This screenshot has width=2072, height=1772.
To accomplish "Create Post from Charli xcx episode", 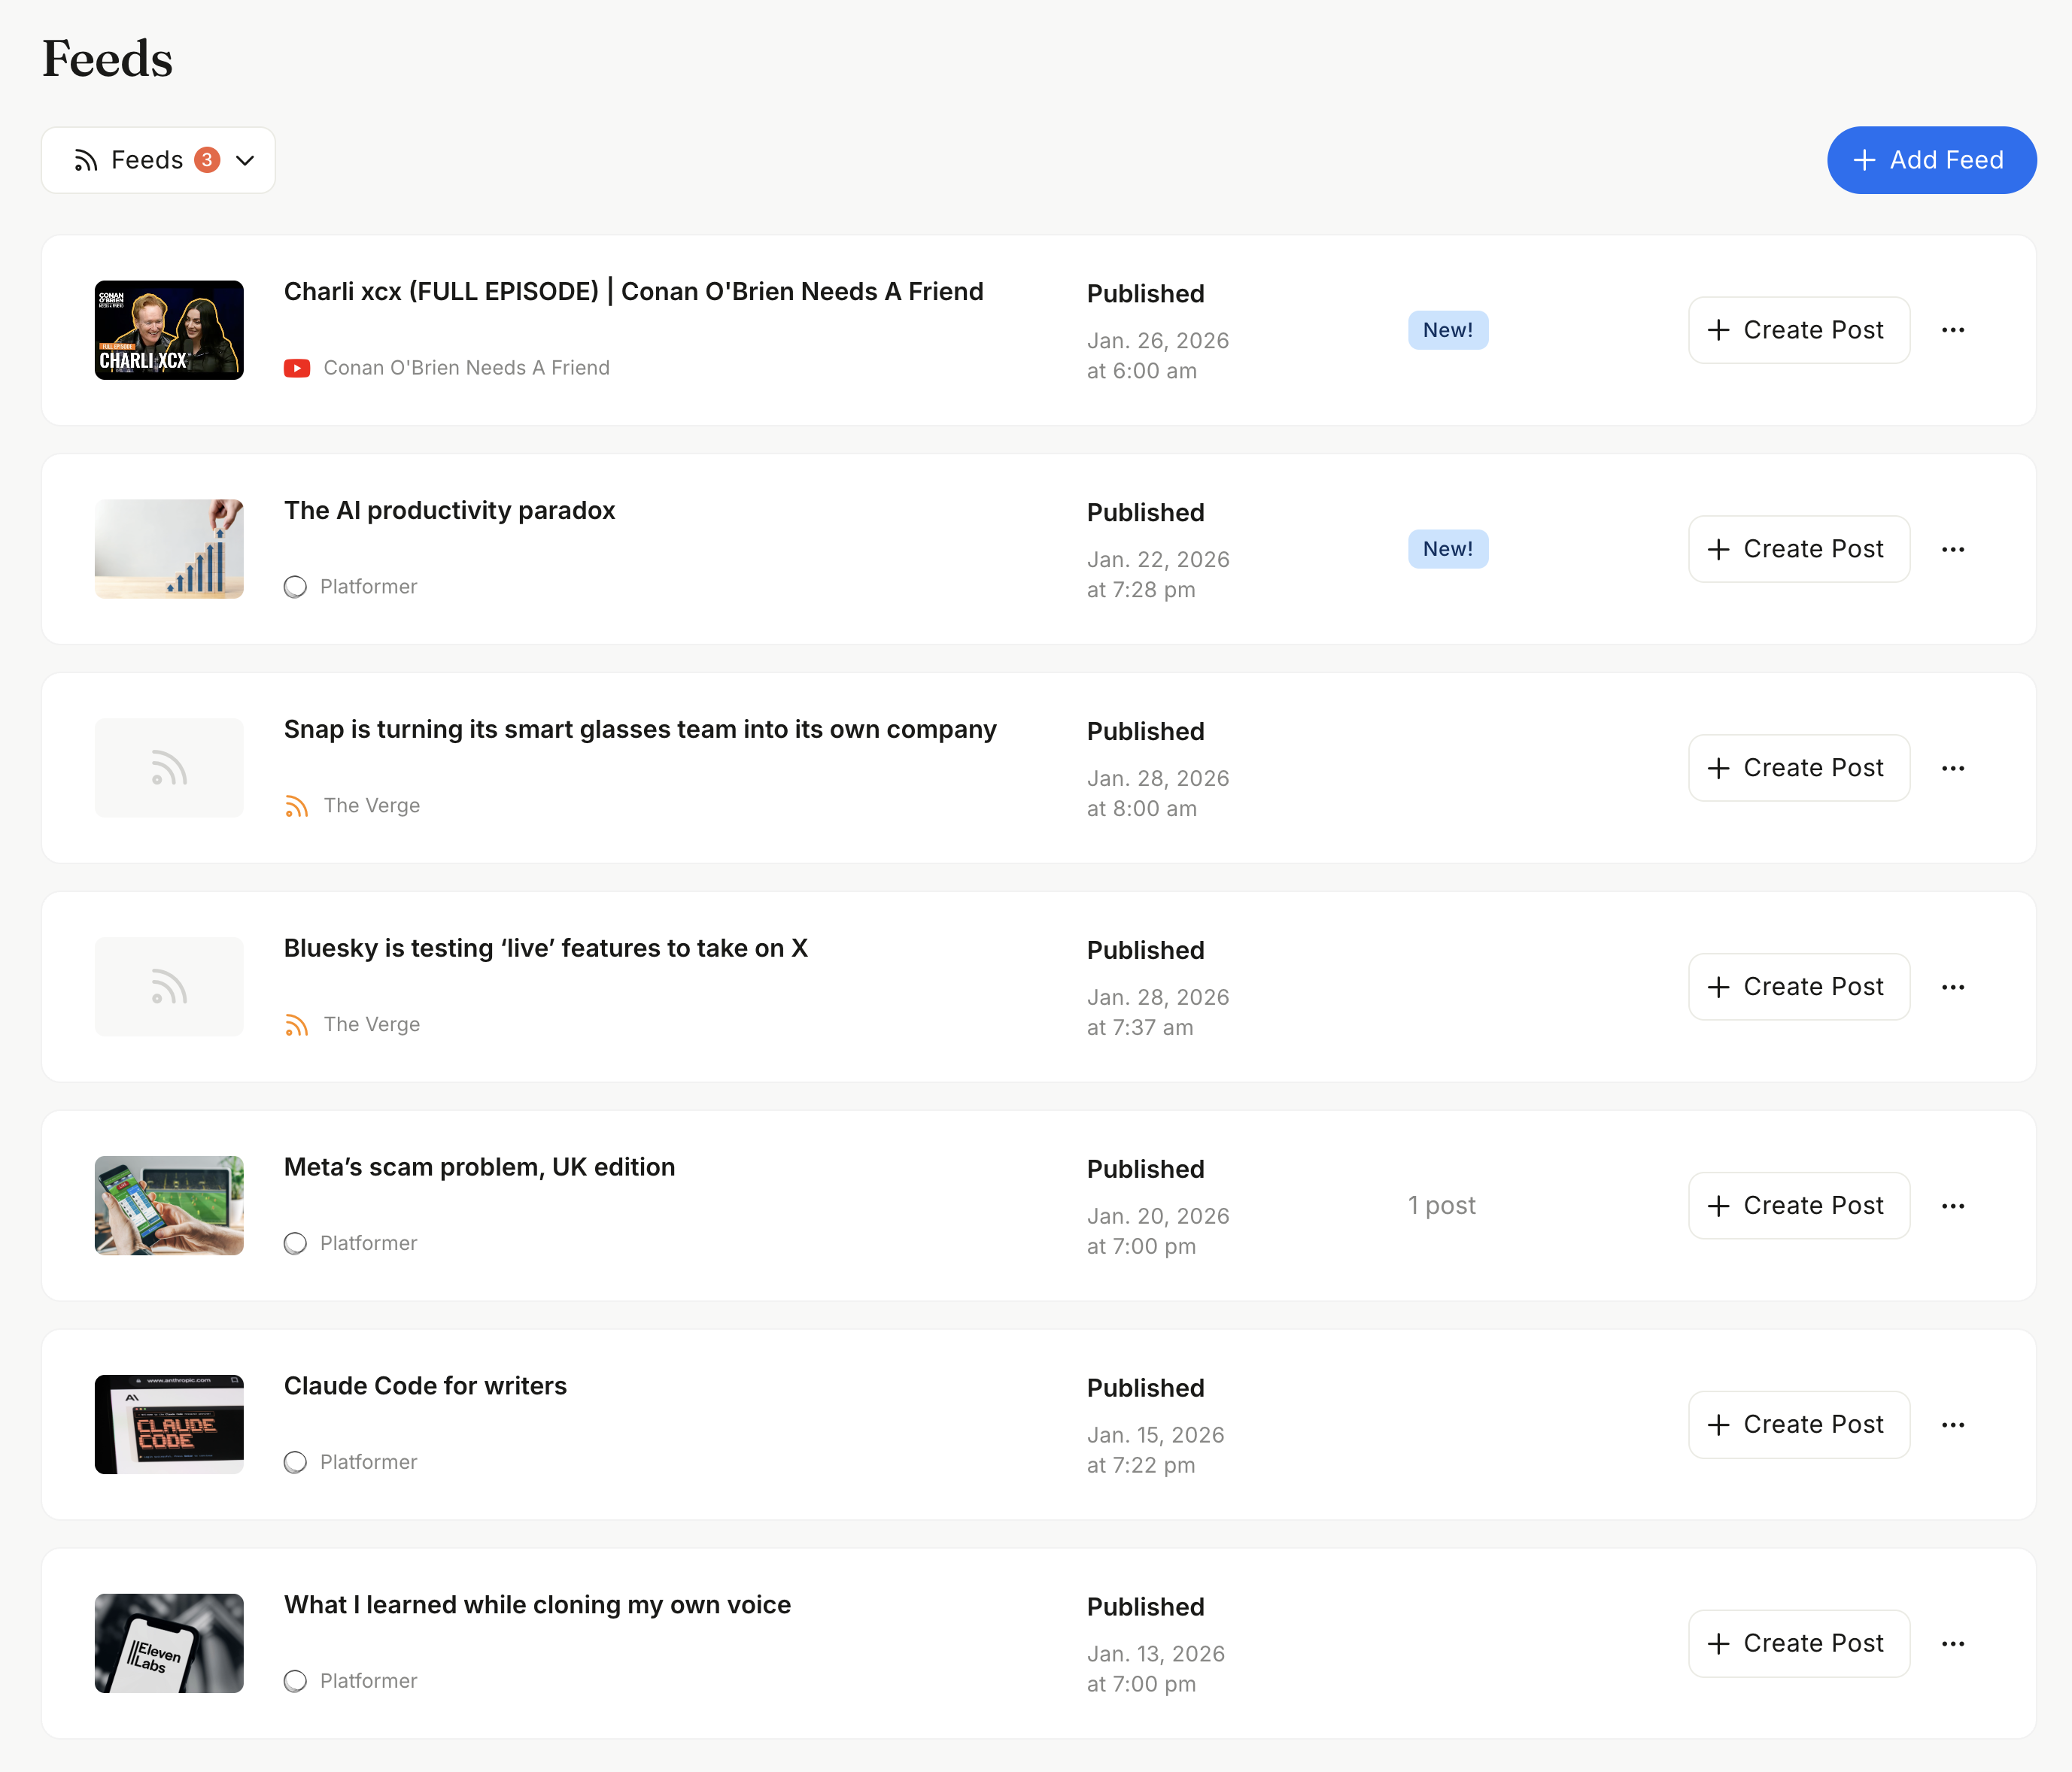I will tap(1798, 330).
